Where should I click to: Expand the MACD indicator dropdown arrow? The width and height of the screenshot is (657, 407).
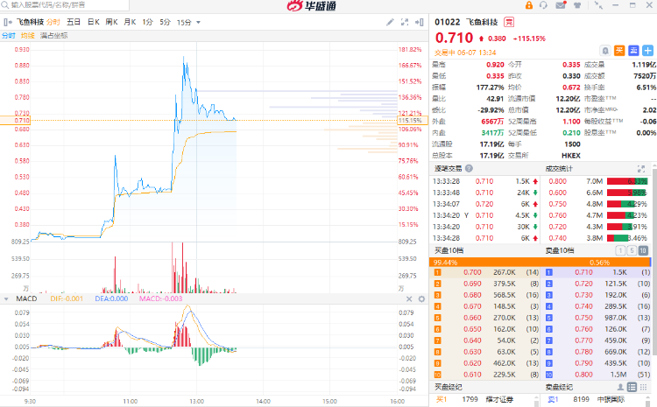[6, 299]
